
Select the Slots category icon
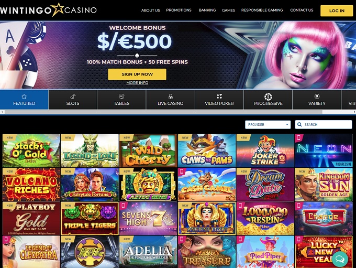pos(73,97)
